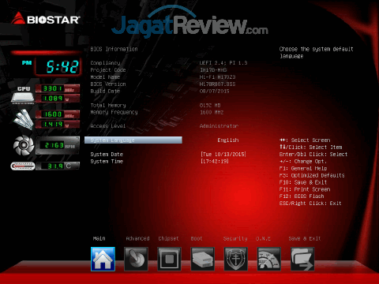
Task: Click the BIOS Version label
Action: [108, 84]
